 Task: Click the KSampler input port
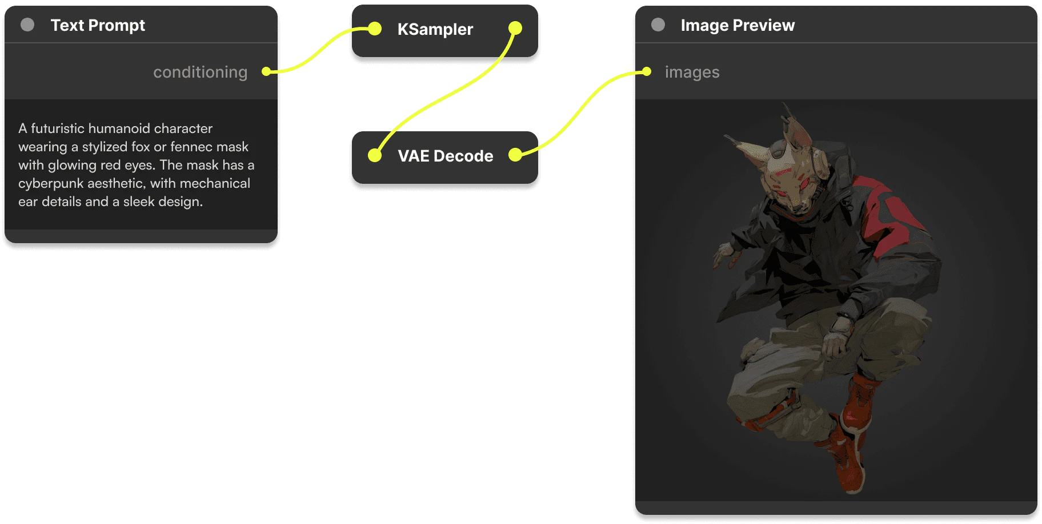pyautogui.click(x=375, y=29)
